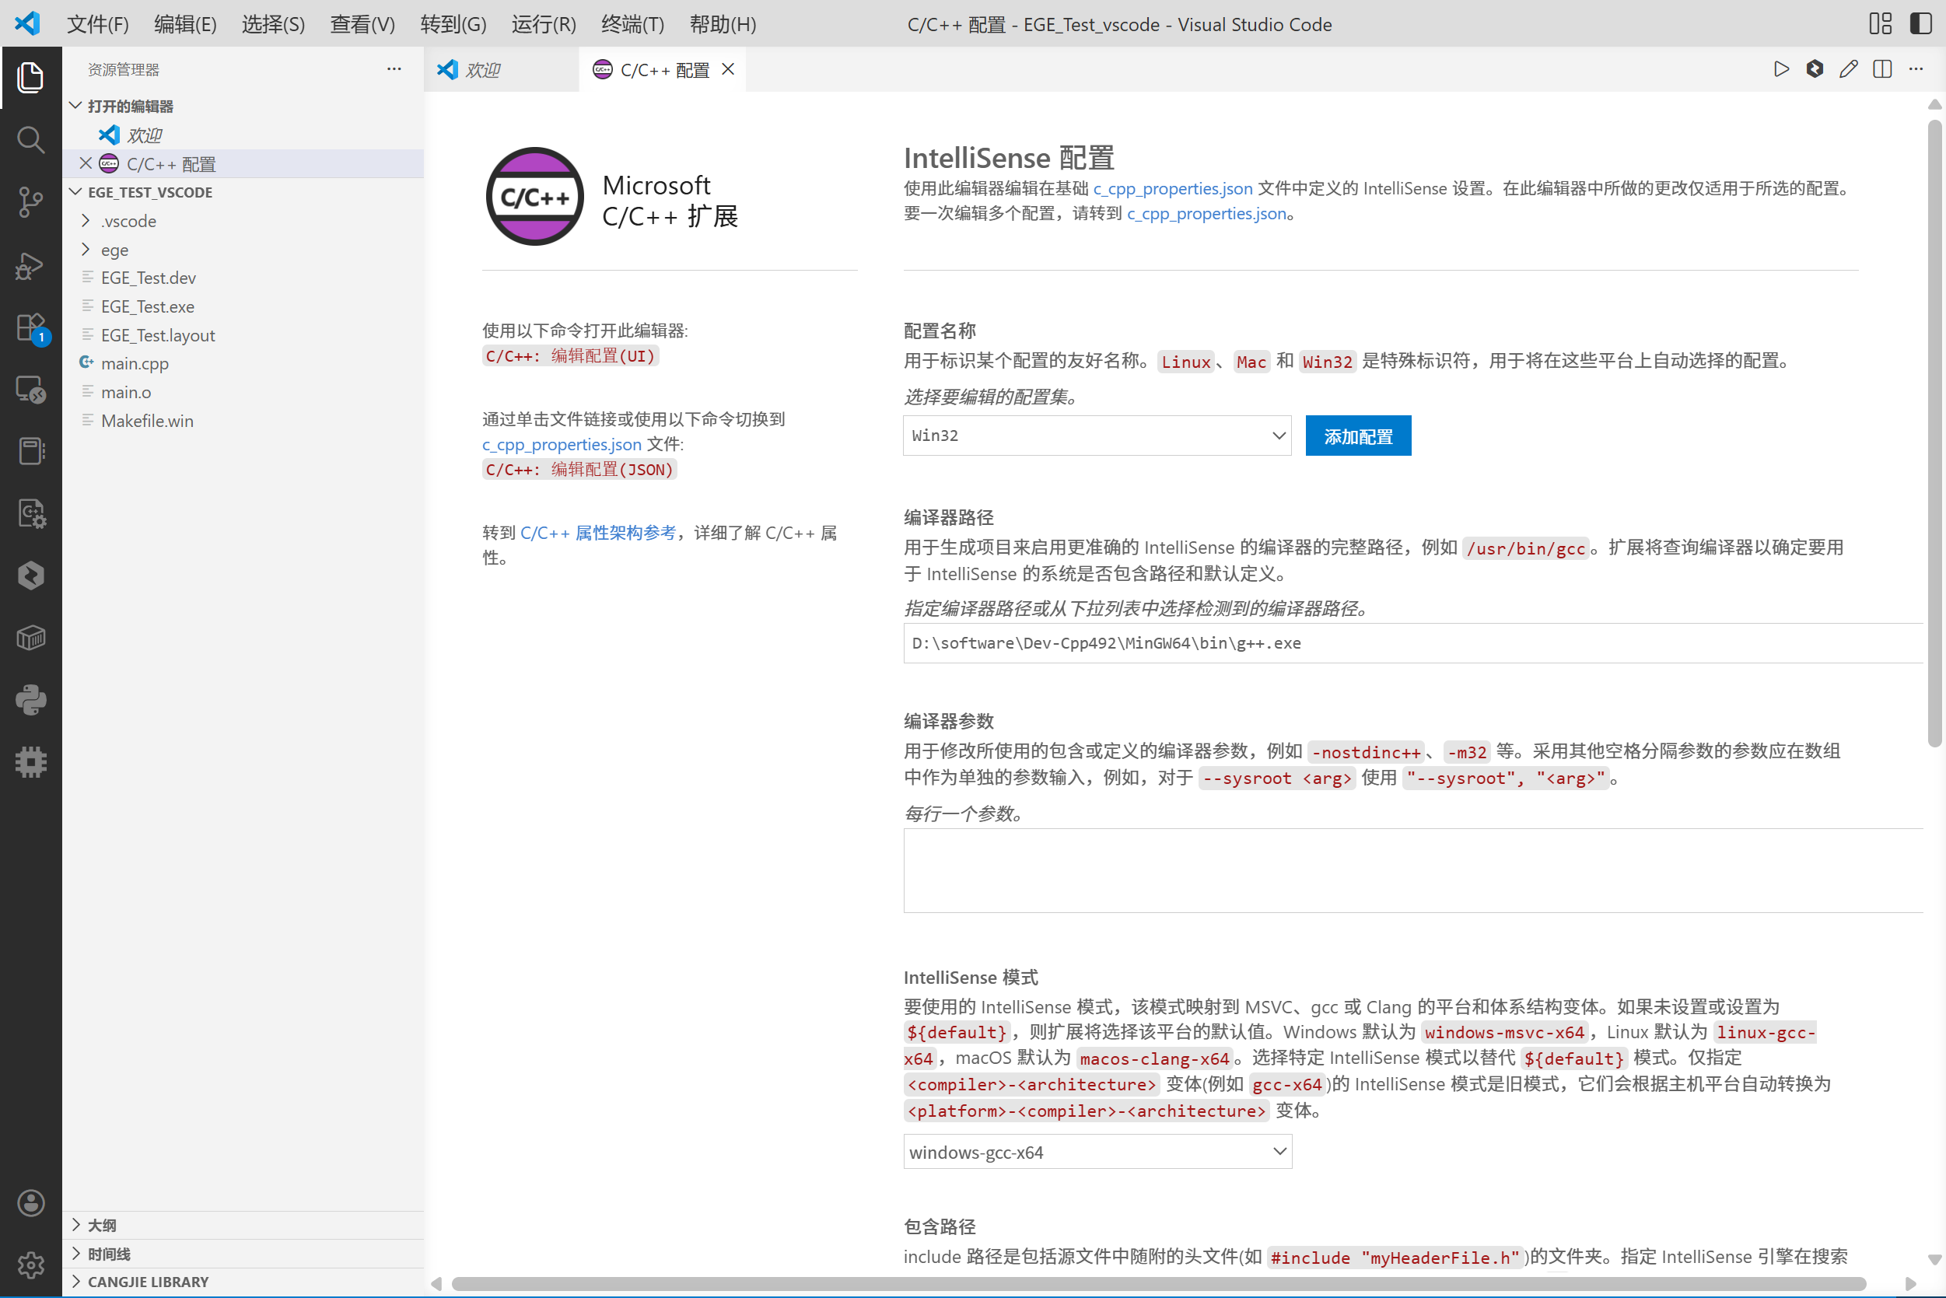
Task: Collapse the EGE_TEST_VSCODE folder section
Action: [x=76, y=192]
